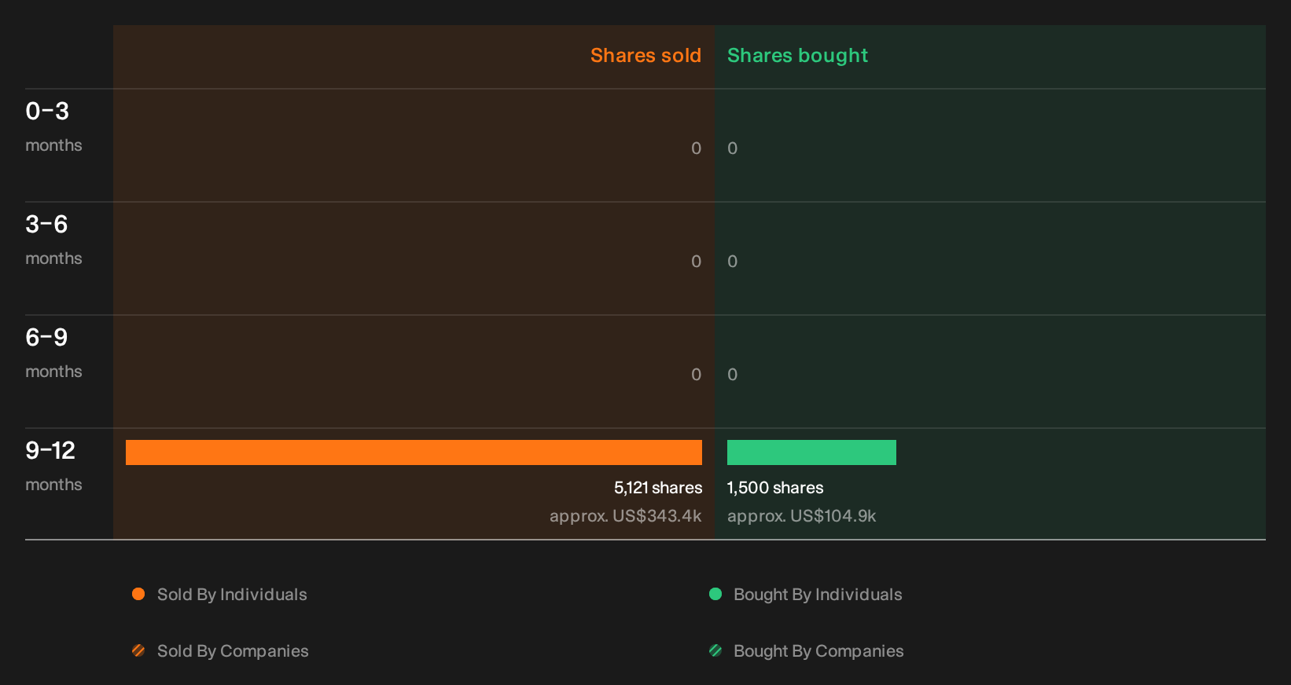1291x685 pixels.
Task: Click the bought zero in 0-3 months row
Action: (732, 148)
